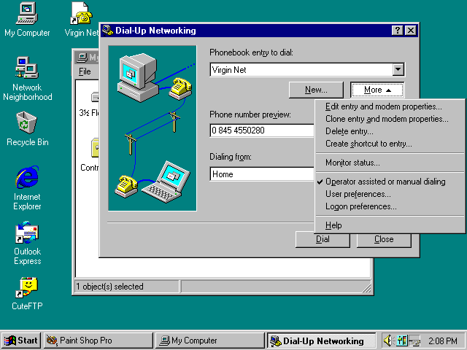Click the connection tray icon beside the clock
Image resolution: width=467 pixels, height=350 pixels.
pyautogui.click(x=414, y=341)
